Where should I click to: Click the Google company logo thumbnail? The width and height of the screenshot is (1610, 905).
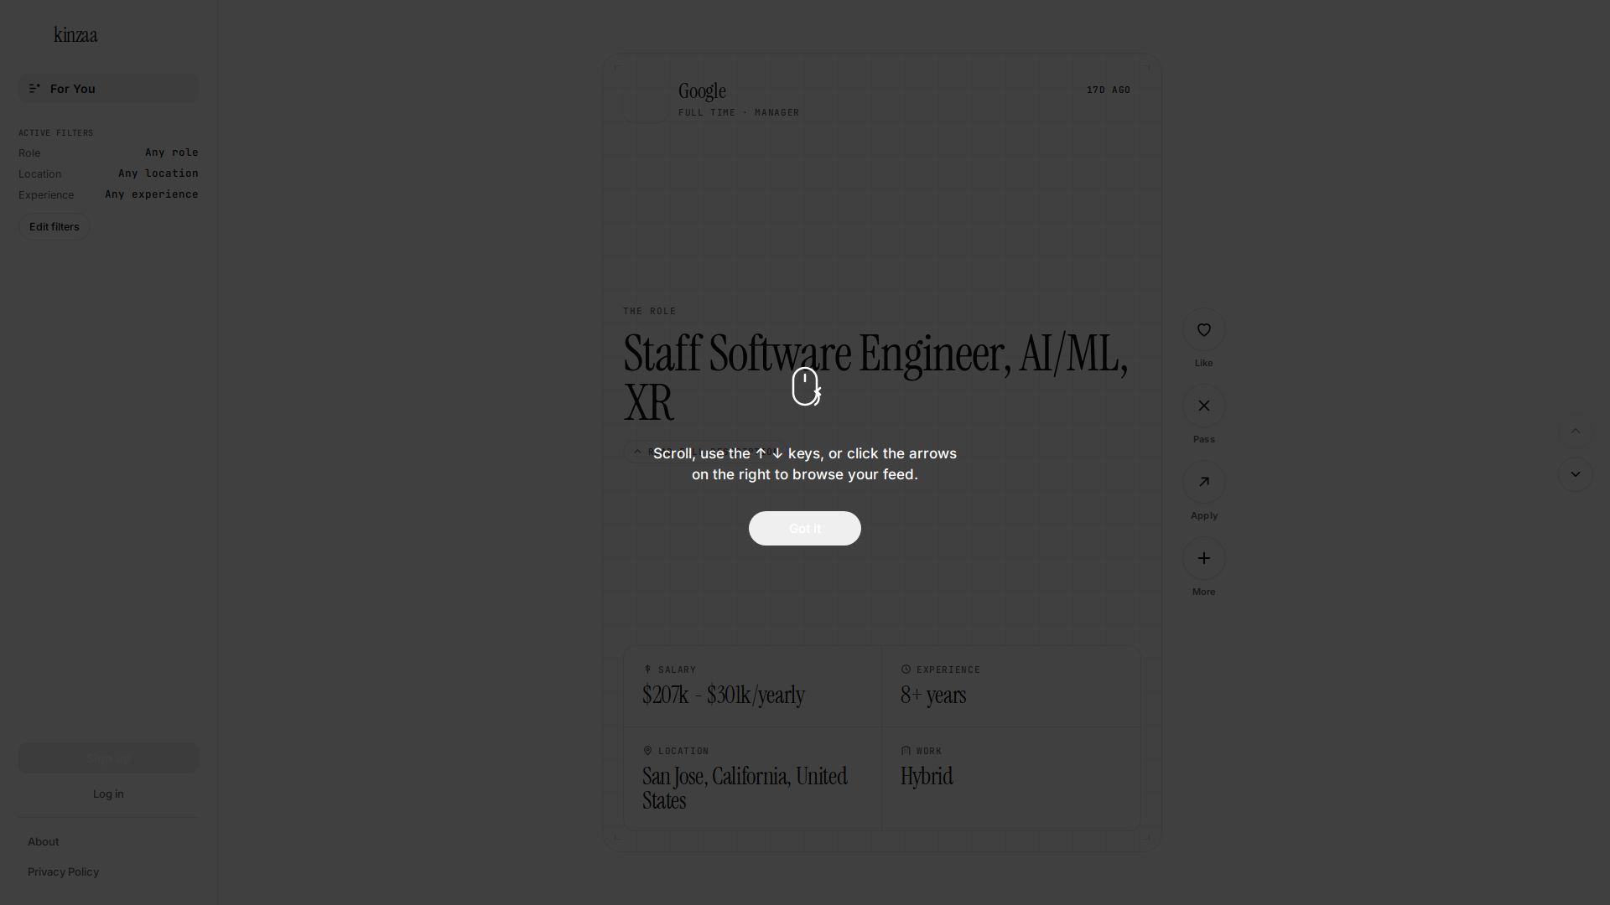pos(646,101)
